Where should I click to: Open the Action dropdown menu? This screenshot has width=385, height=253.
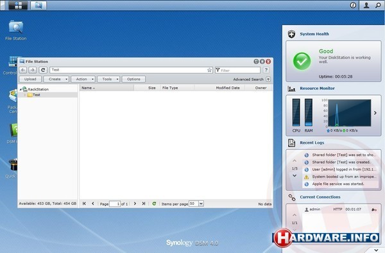pos(83,79)
